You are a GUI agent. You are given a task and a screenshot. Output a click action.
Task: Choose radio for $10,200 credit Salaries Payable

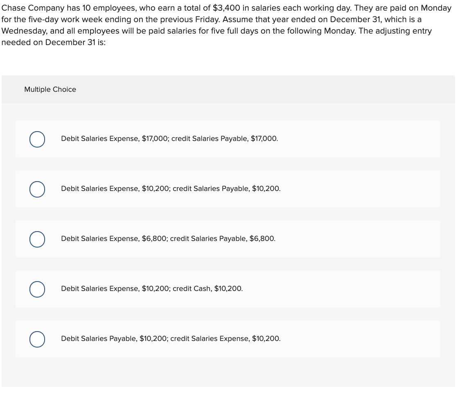click(x=37, y=189)
